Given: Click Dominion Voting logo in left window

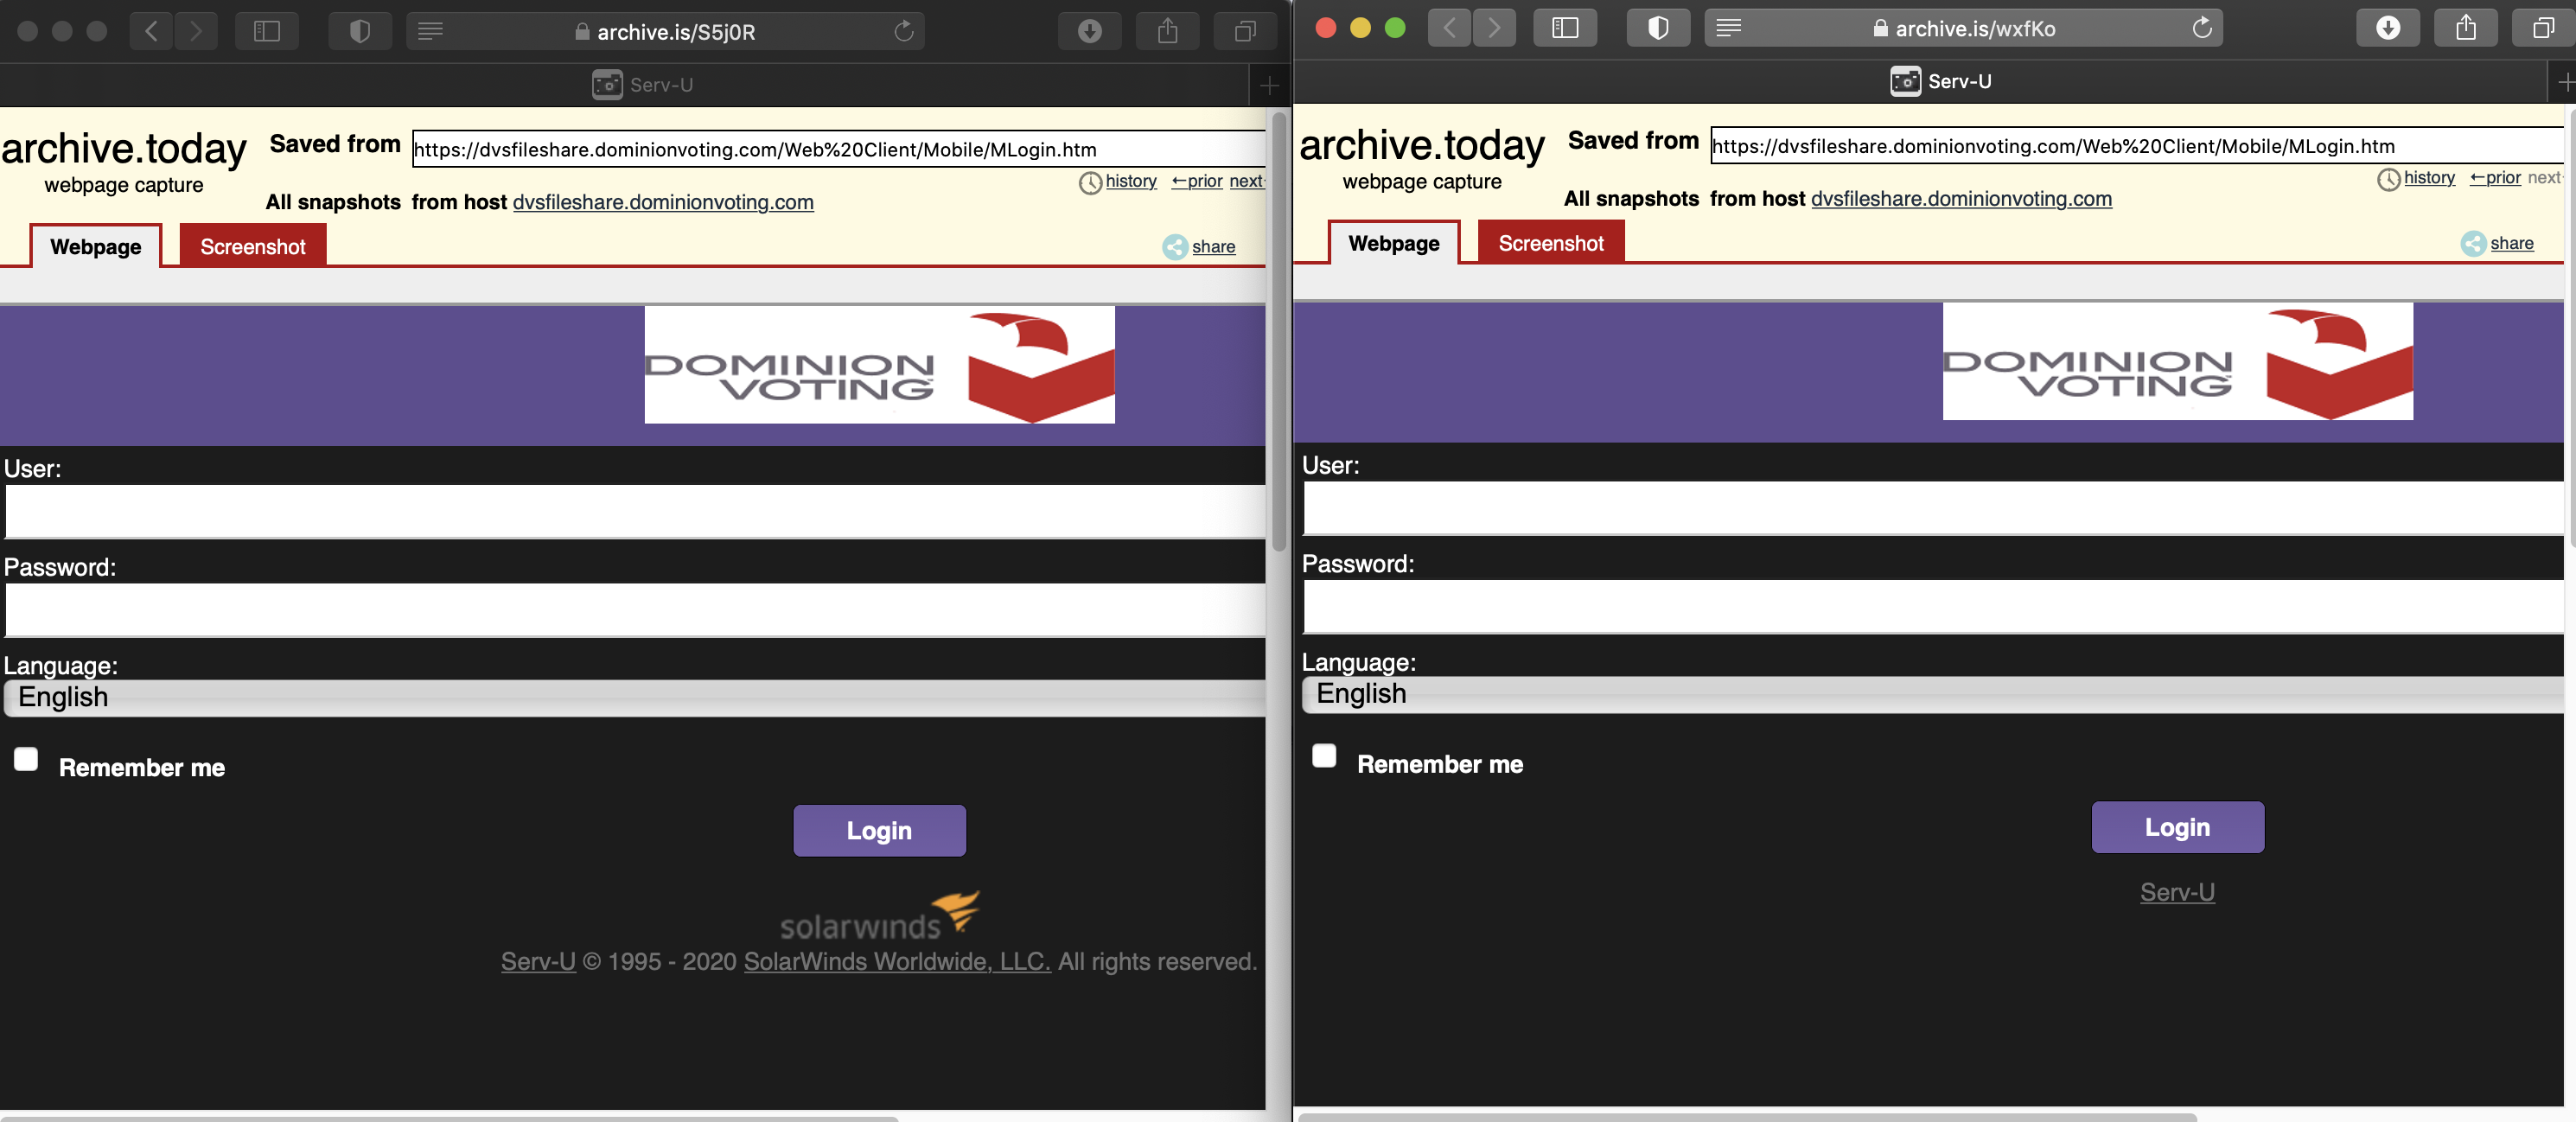Looking at the screenshot, I should pyautogui.click(x=880, y=365).
